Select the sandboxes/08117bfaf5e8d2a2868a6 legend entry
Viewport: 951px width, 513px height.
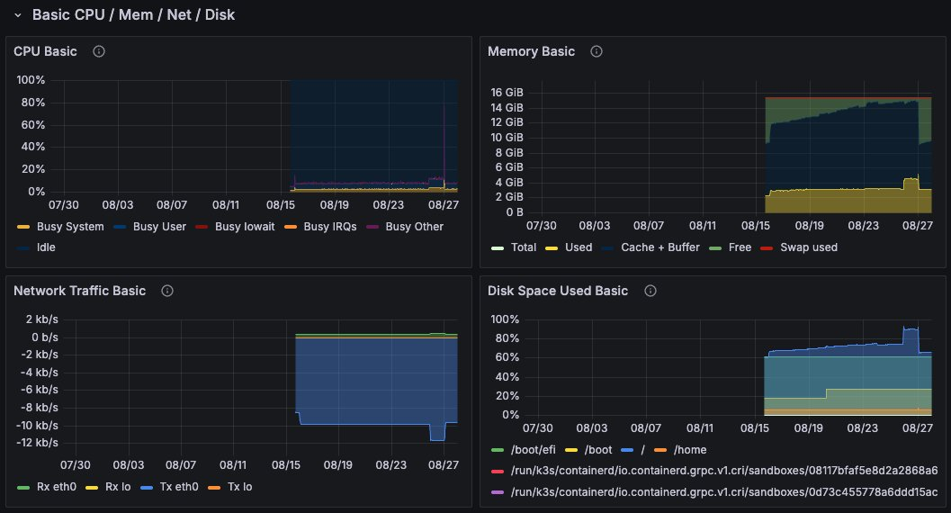722,470
